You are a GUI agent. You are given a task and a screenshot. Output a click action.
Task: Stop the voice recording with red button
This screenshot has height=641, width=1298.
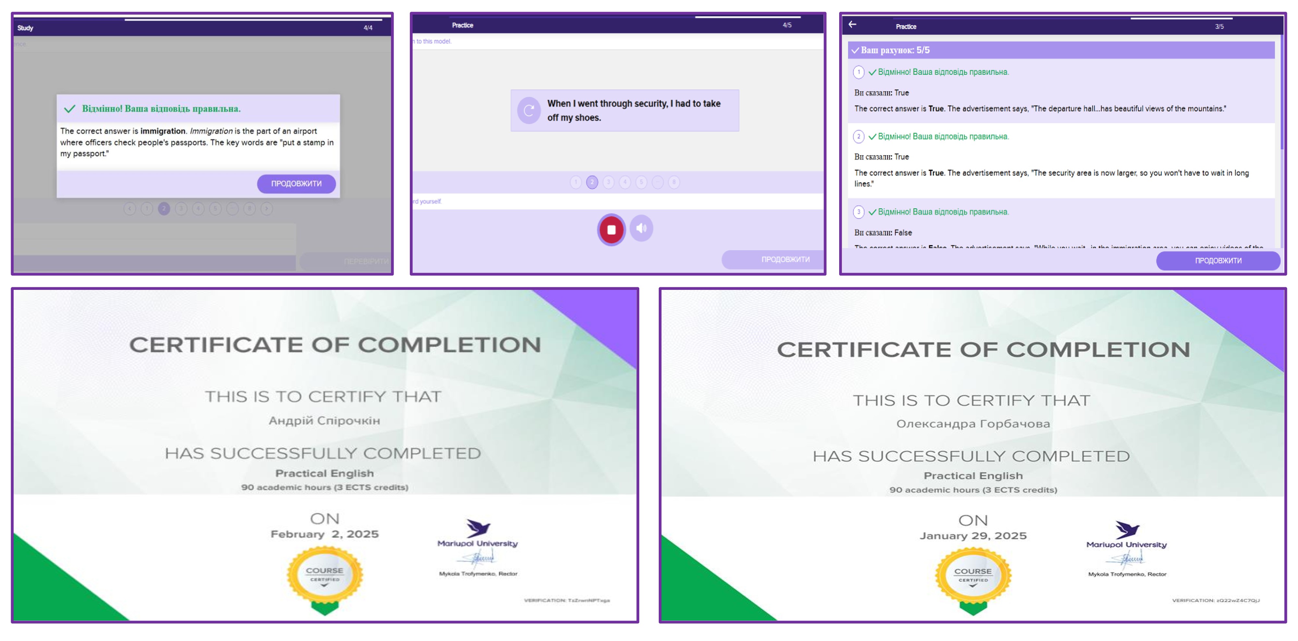click(611, 230)
